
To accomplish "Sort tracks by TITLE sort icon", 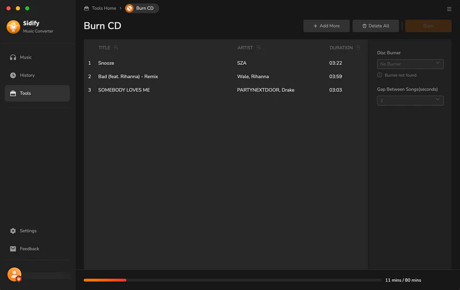I will coord(116,48).
